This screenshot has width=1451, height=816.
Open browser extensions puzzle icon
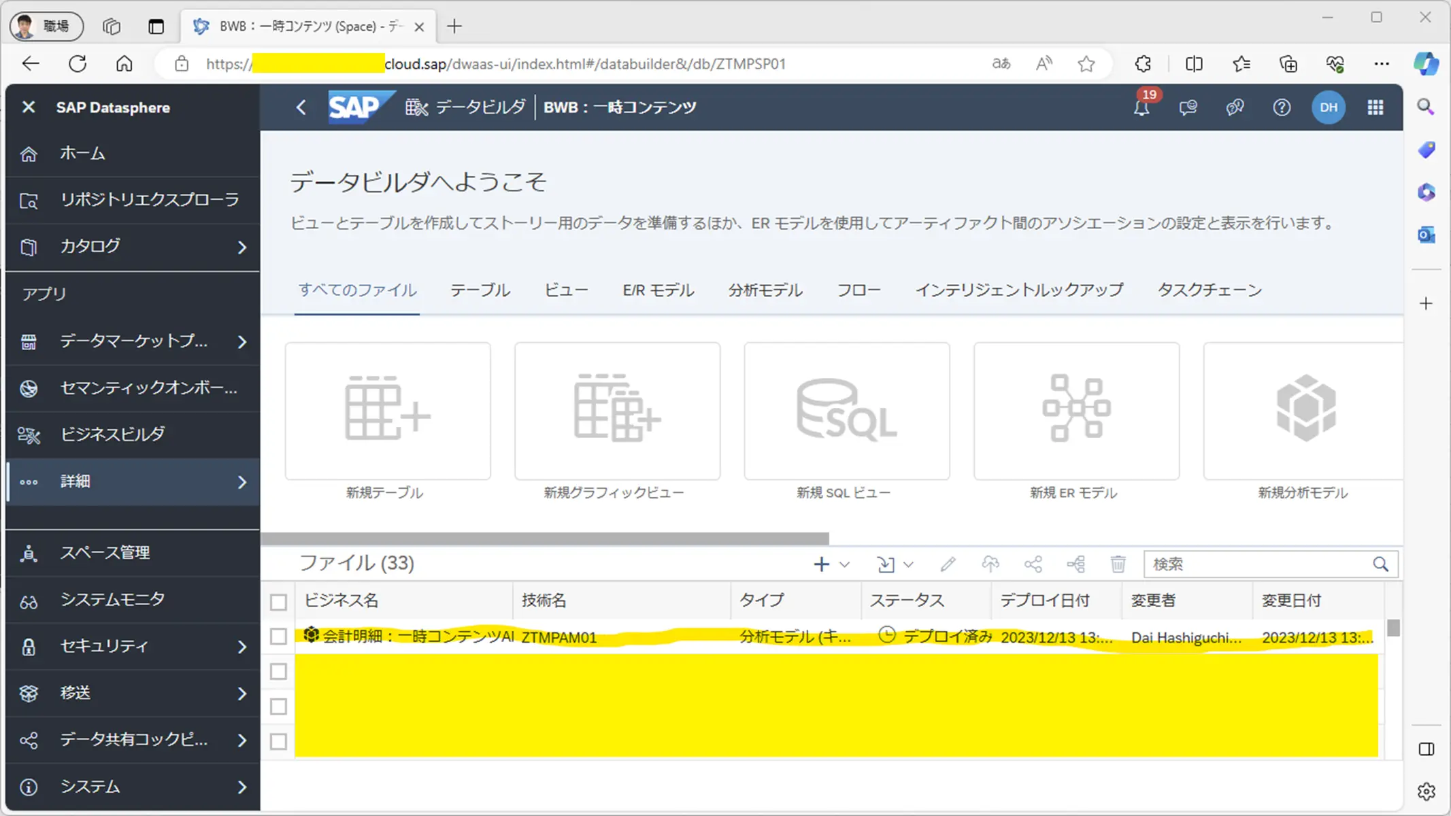[x=1143, y=64]
